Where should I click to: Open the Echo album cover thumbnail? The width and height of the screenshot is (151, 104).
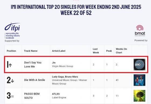coord(139,65)
